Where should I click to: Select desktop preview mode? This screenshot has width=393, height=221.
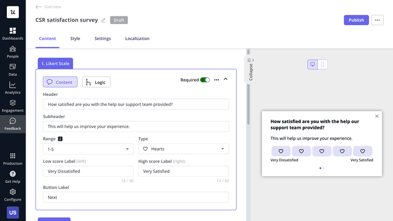pyautogui.click(x=312, y=64)
